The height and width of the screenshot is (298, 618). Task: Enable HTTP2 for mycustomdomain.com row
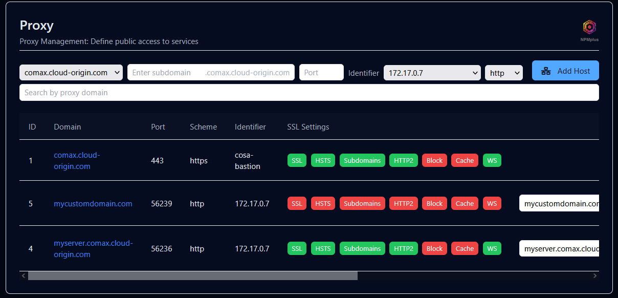[x=404, y=203]
